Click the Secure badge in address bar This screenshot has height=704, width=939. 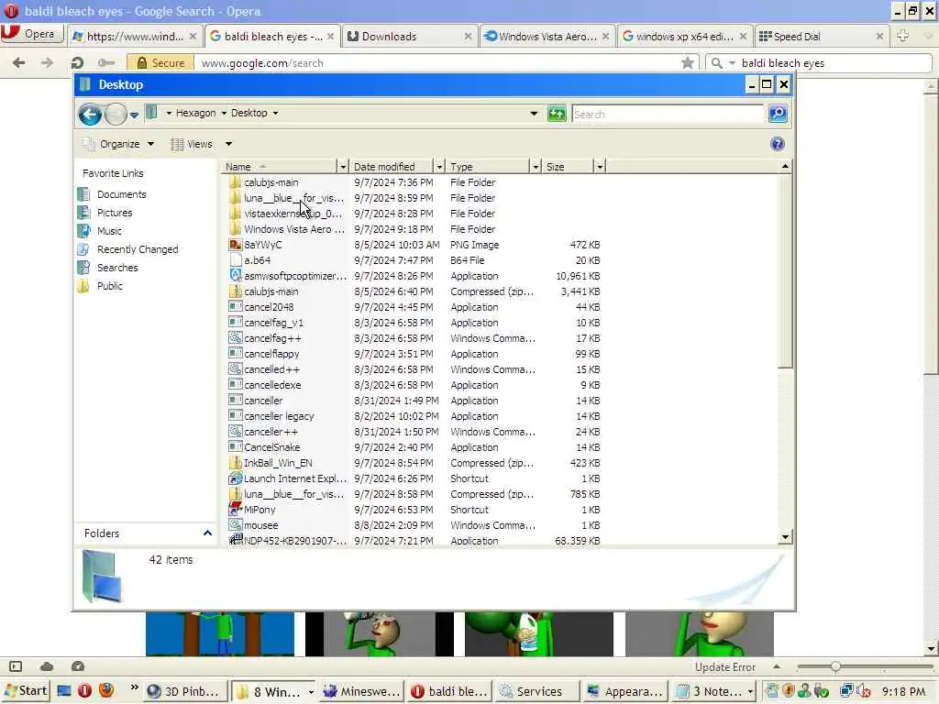tap(160, 63)
